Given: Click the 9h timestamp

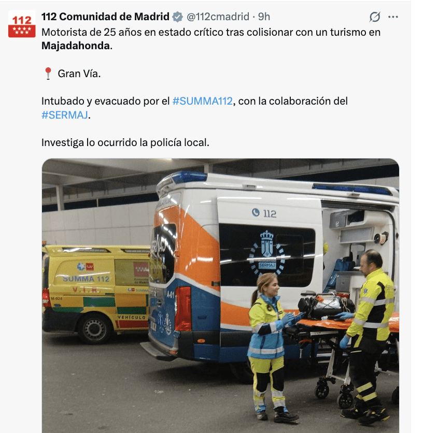Looking at the screenshot, I should (264, 17).
